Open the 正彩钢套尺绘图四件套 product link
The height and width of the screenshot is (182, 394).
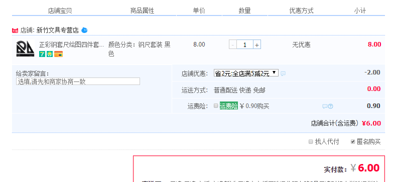(x=72, y=45)
